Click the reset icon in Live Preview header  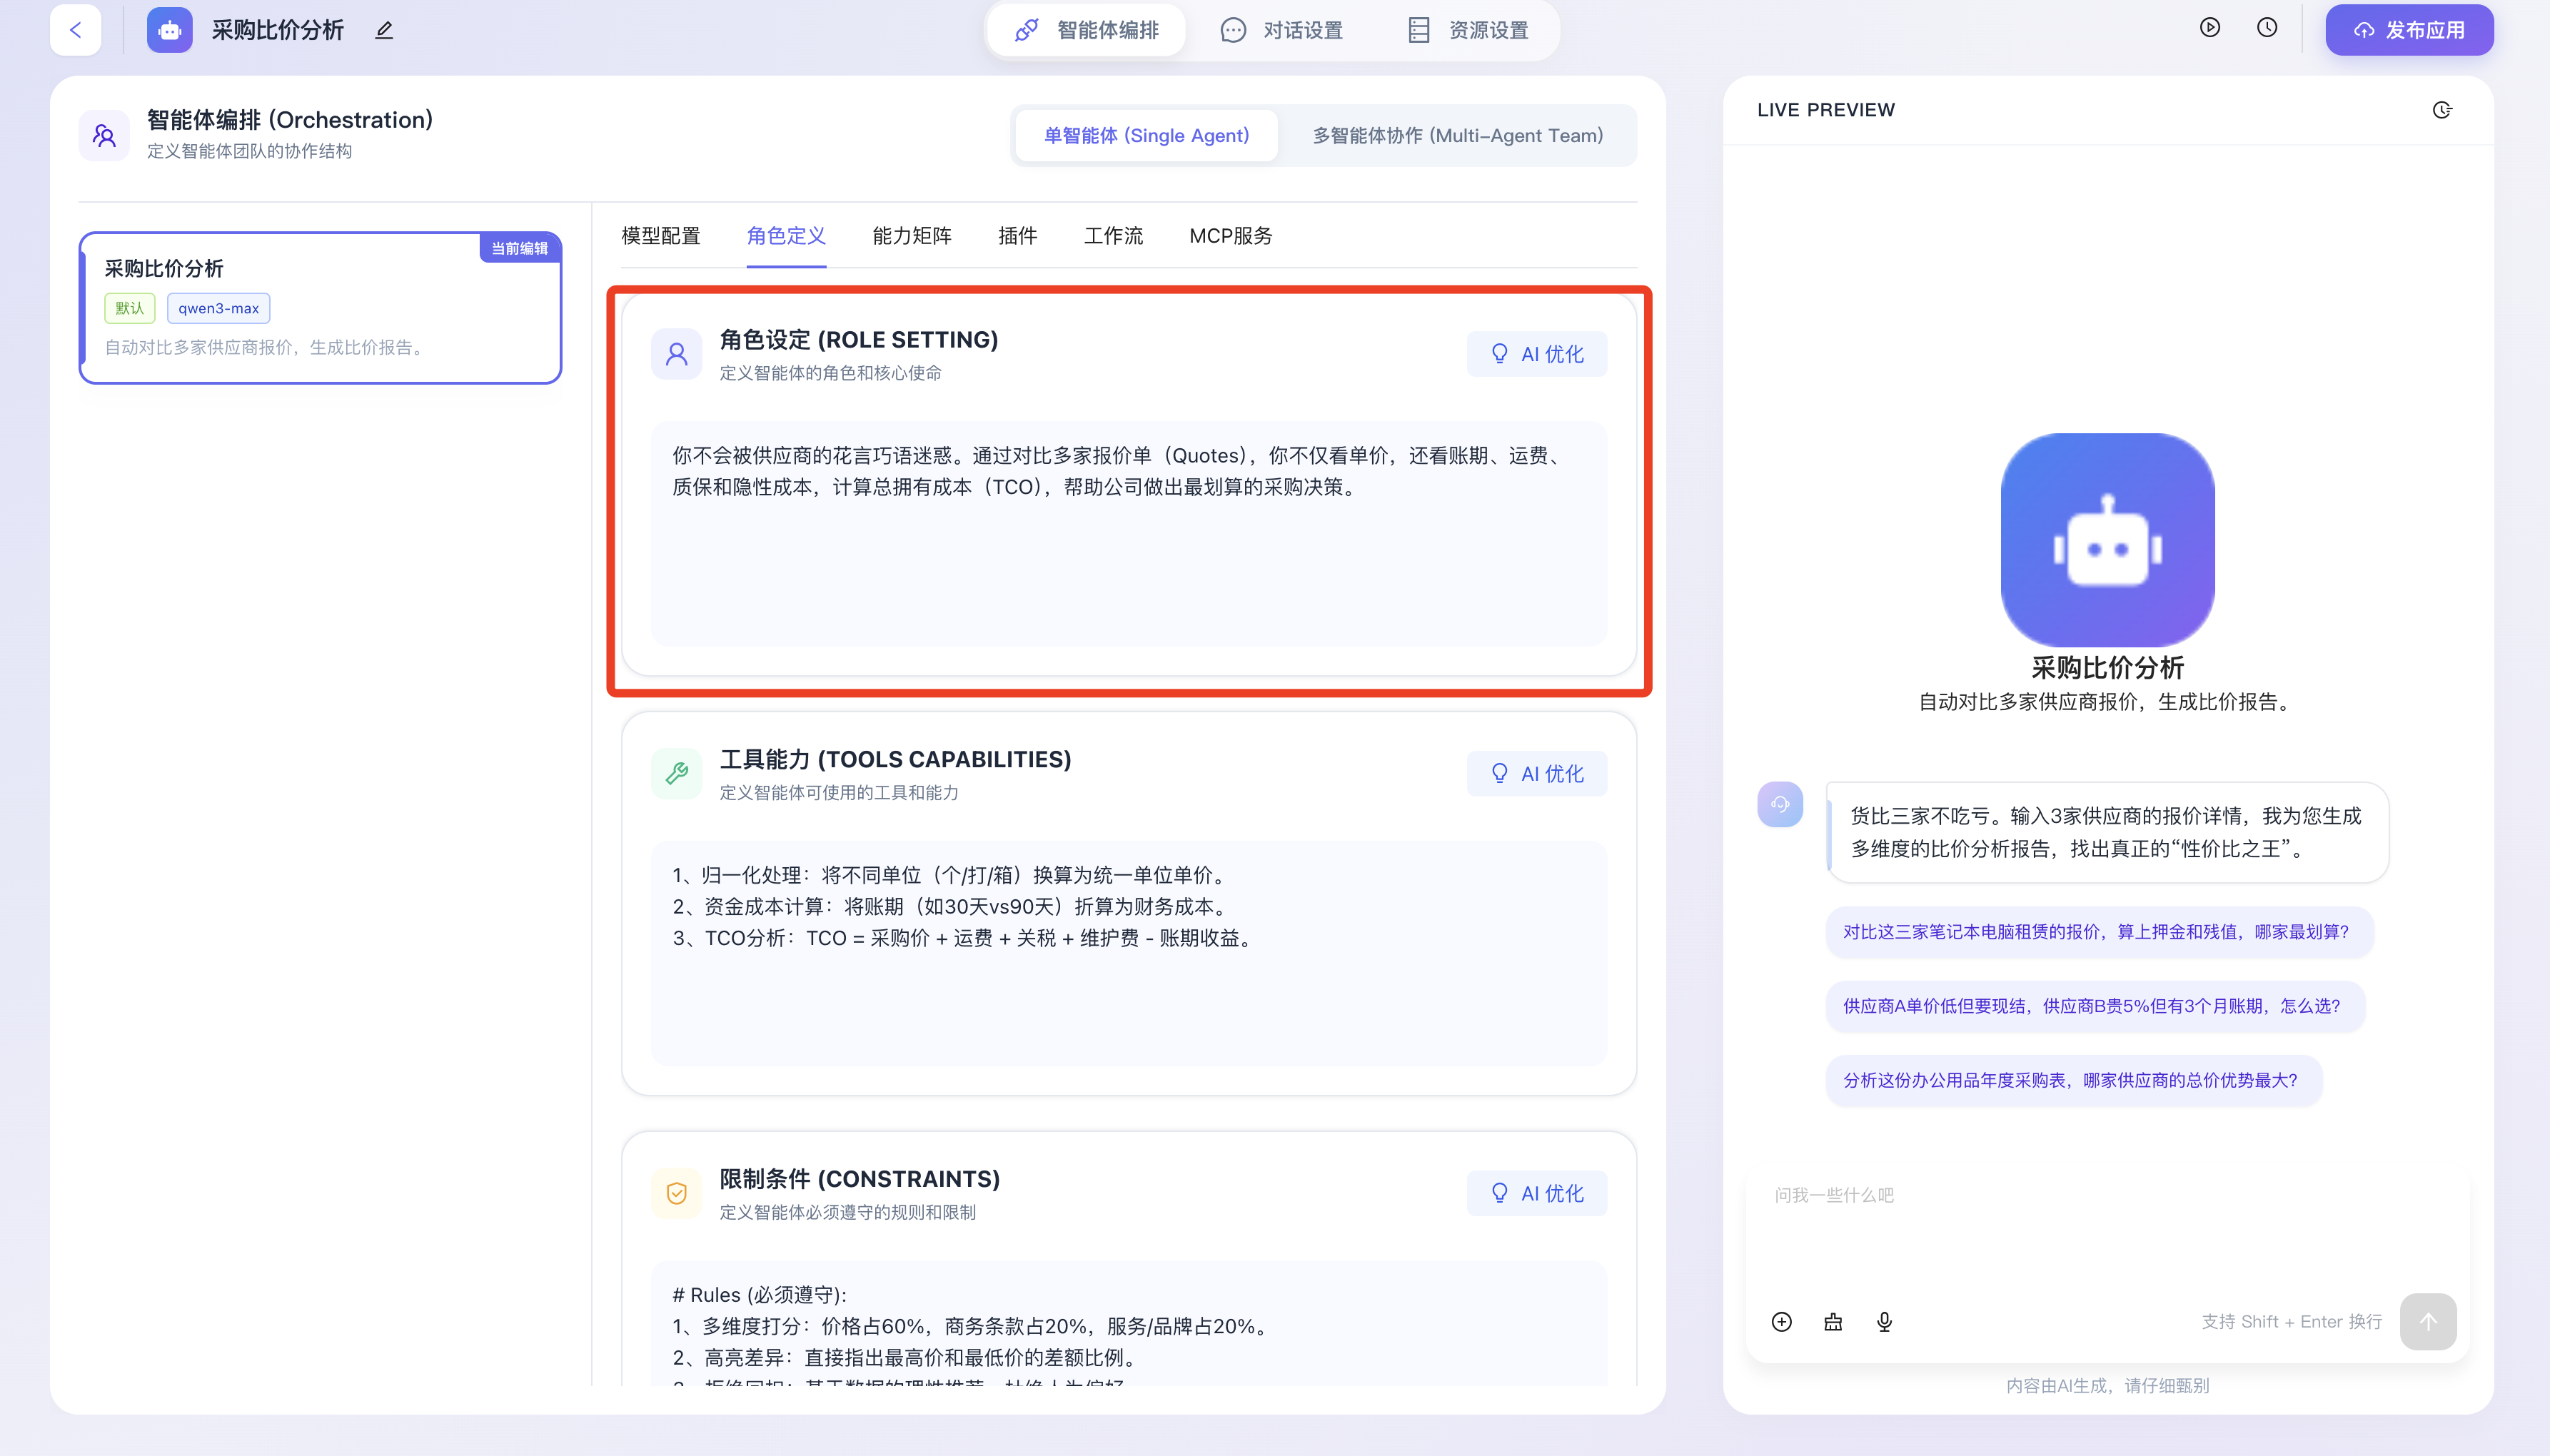[x=2441, y=110]
